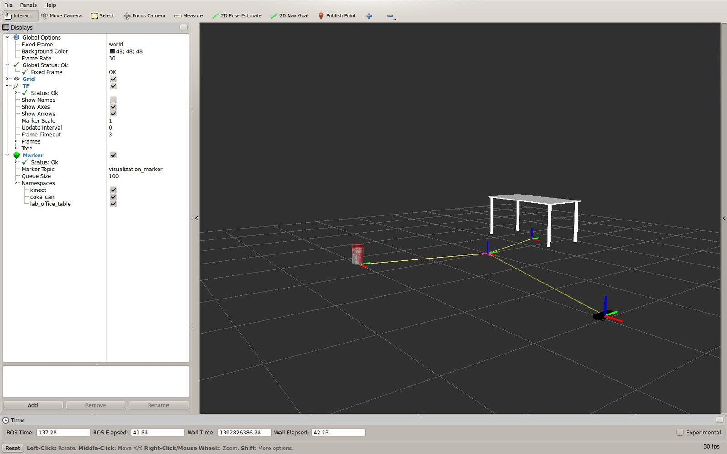Screen dimensions: 727x454
Task: Click the ROS Time field
Action: tap(63, 433)
